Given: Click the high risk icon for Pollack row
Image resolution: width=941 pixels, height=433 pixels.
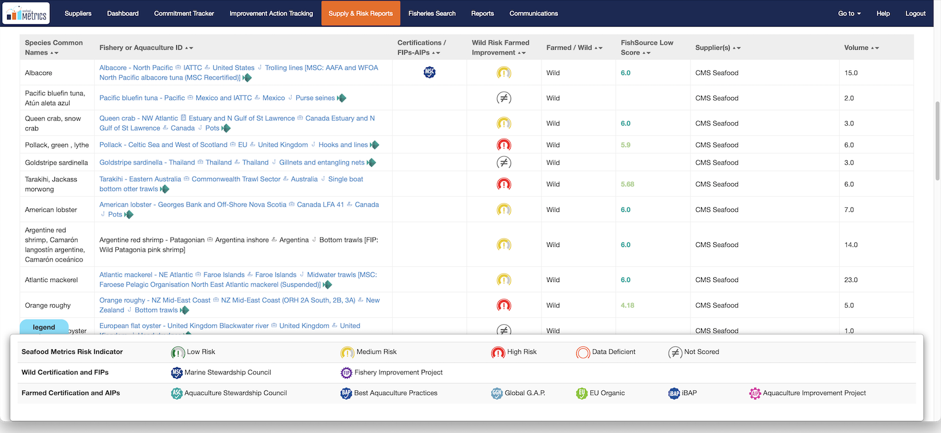Looking at the screenshot, I should point(504,145).
